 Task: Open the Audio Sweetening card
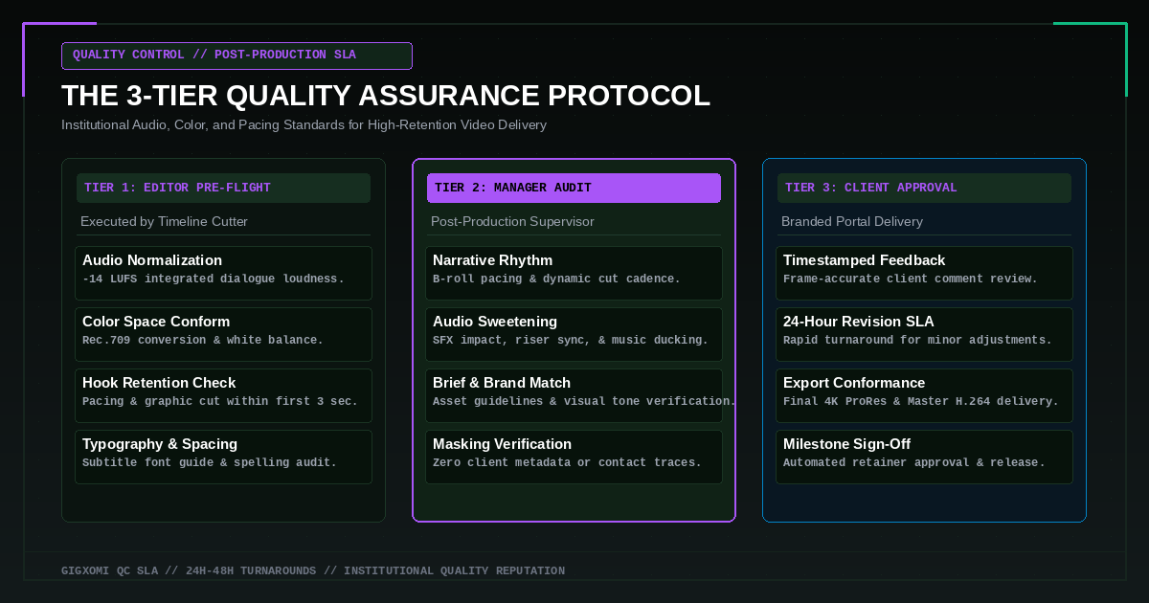click(574, 334)
